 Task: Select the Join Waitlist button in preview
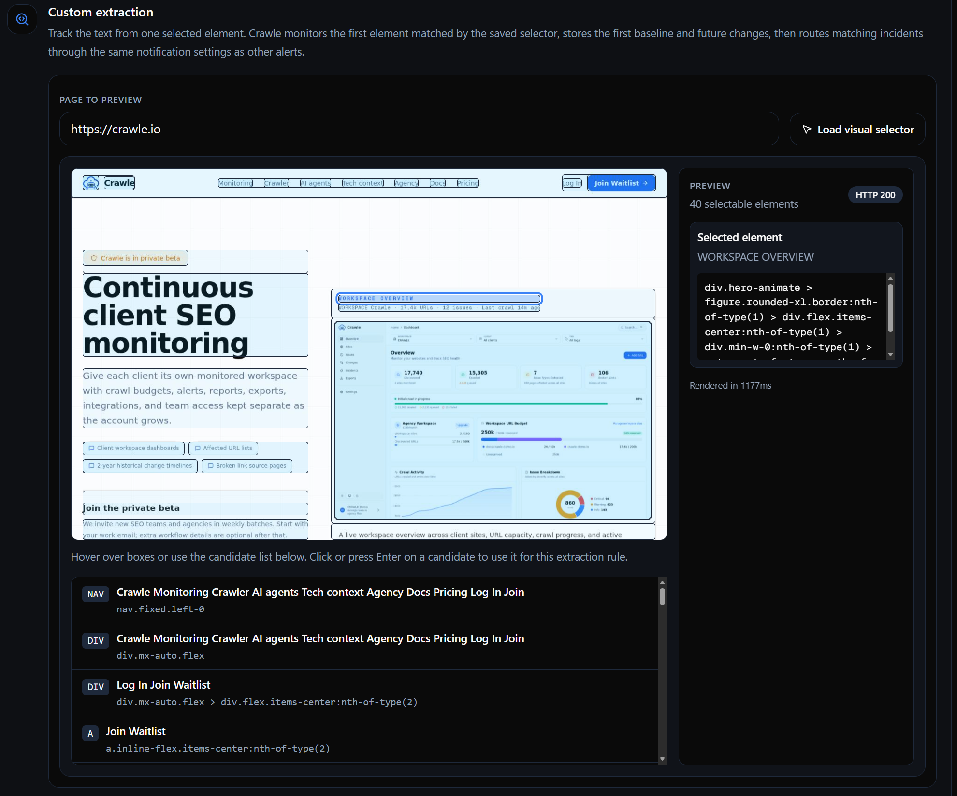622,183
